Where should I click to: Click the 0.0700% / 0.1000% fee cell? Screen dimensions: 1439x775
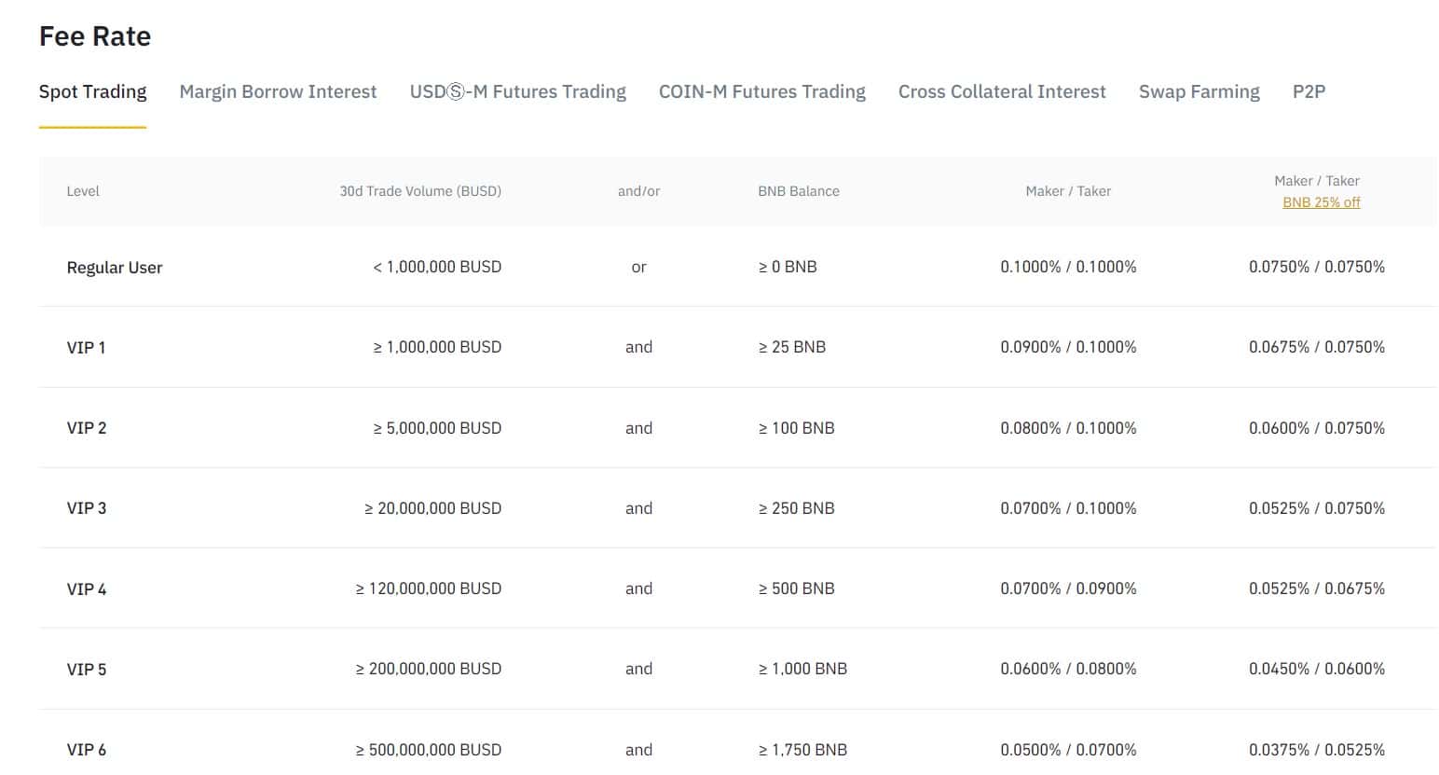(x=1068, y=508)
